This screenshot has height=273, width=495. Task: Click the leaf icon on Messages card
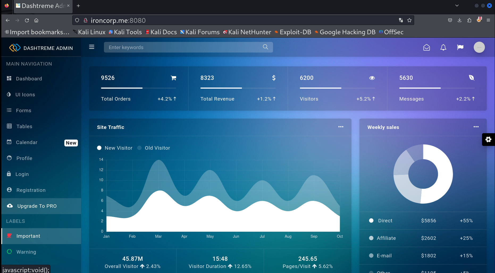472,78
